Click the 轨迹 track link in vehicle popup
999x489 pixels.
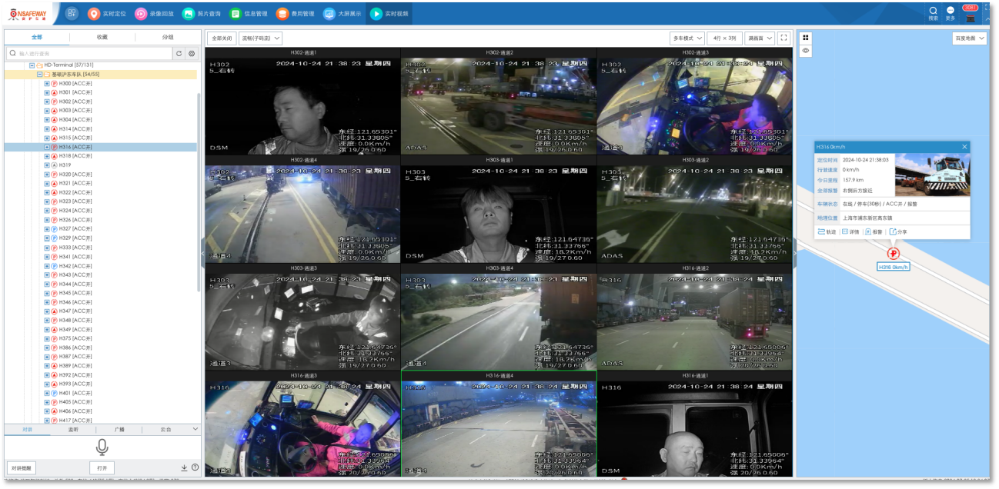[827, 231]
